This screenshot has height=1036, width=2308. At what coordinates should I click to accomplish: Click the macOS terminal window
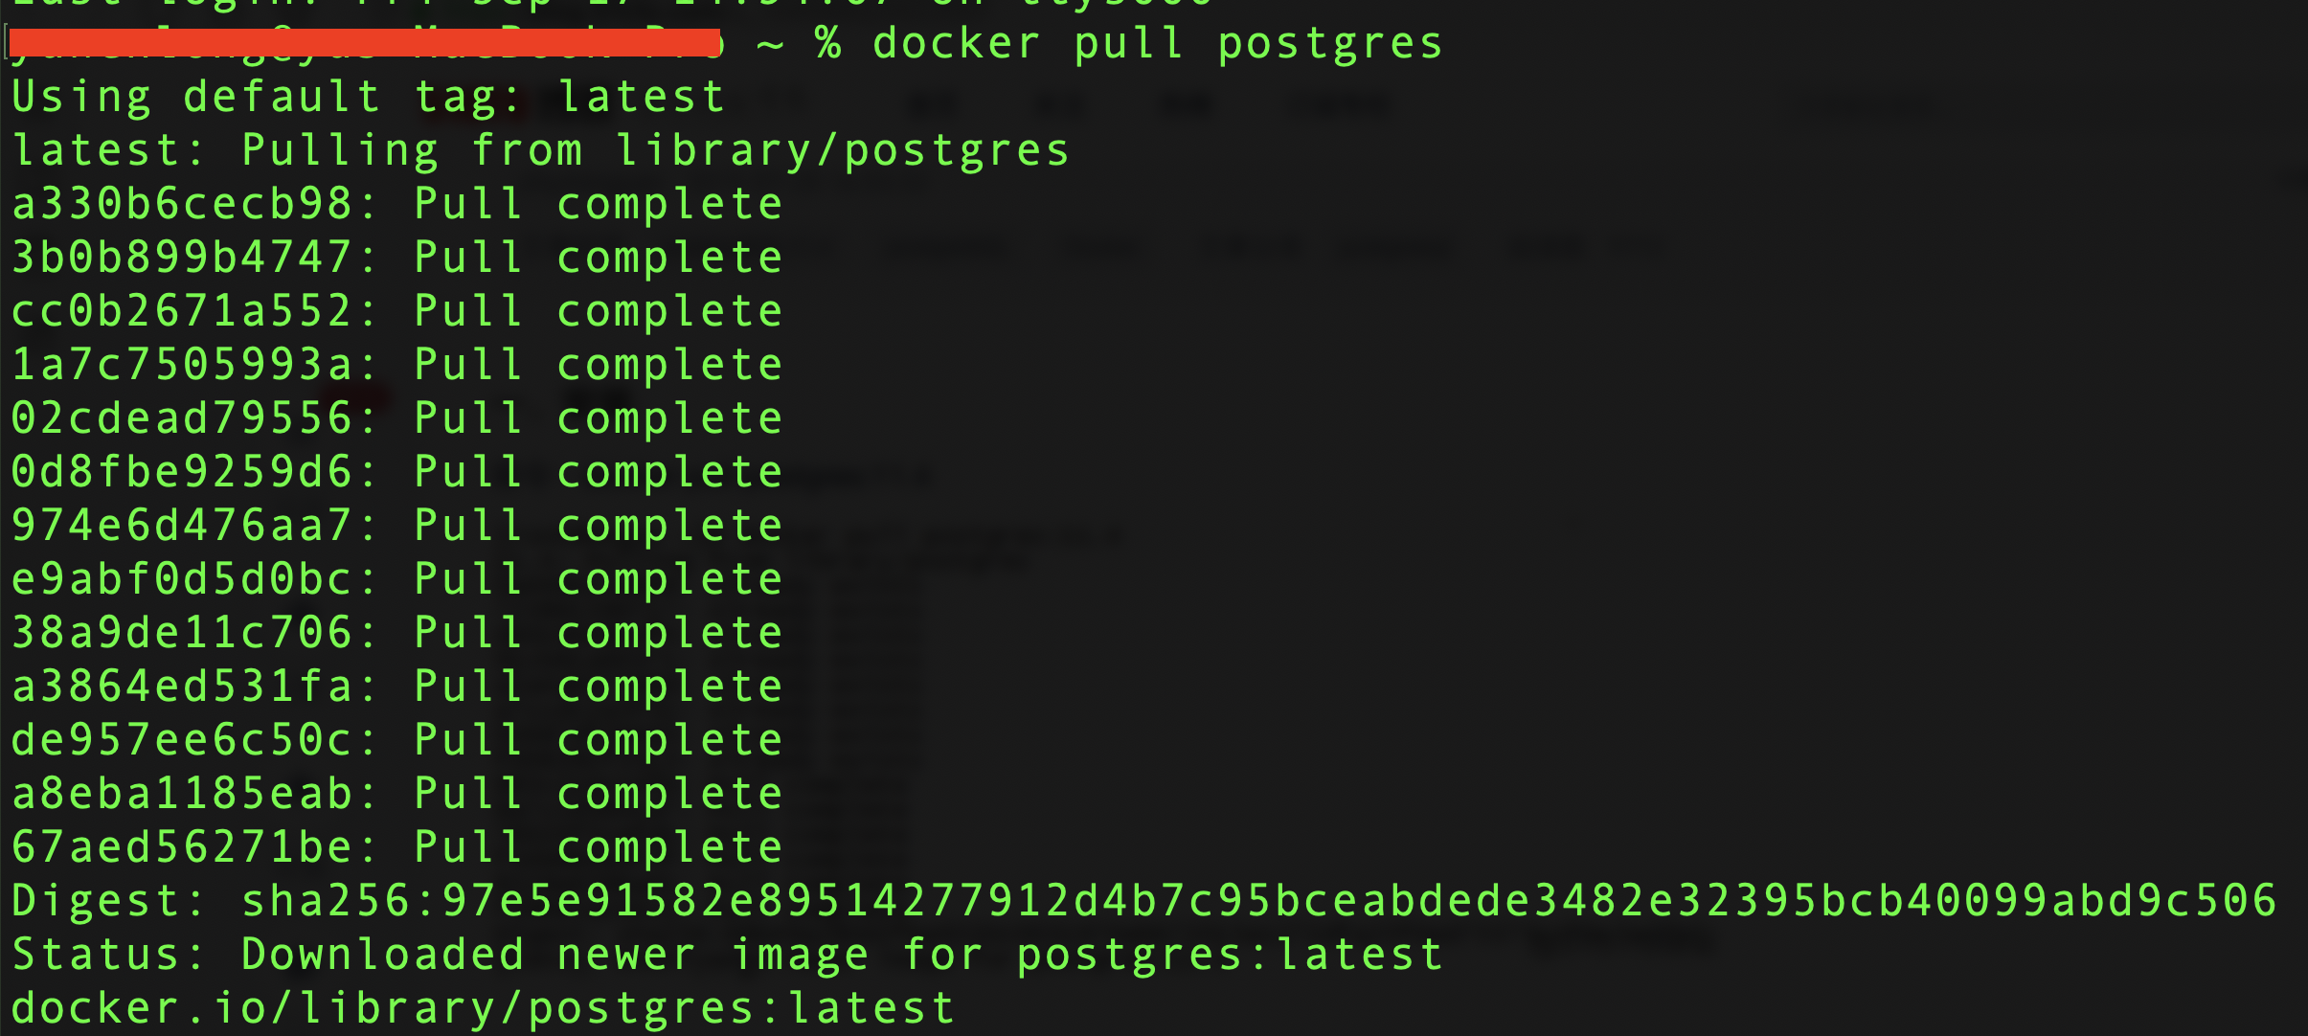click(1154, 518)
